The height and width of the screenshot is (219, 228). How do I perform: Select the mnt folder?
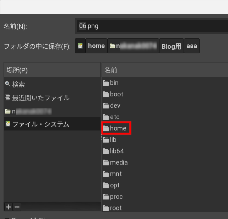pyautogui.click(x=112, y=174)
